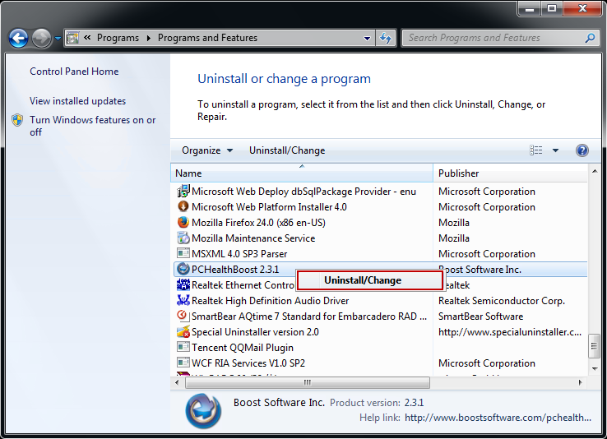Click the Special Uninstaller icon

(183, 331)
